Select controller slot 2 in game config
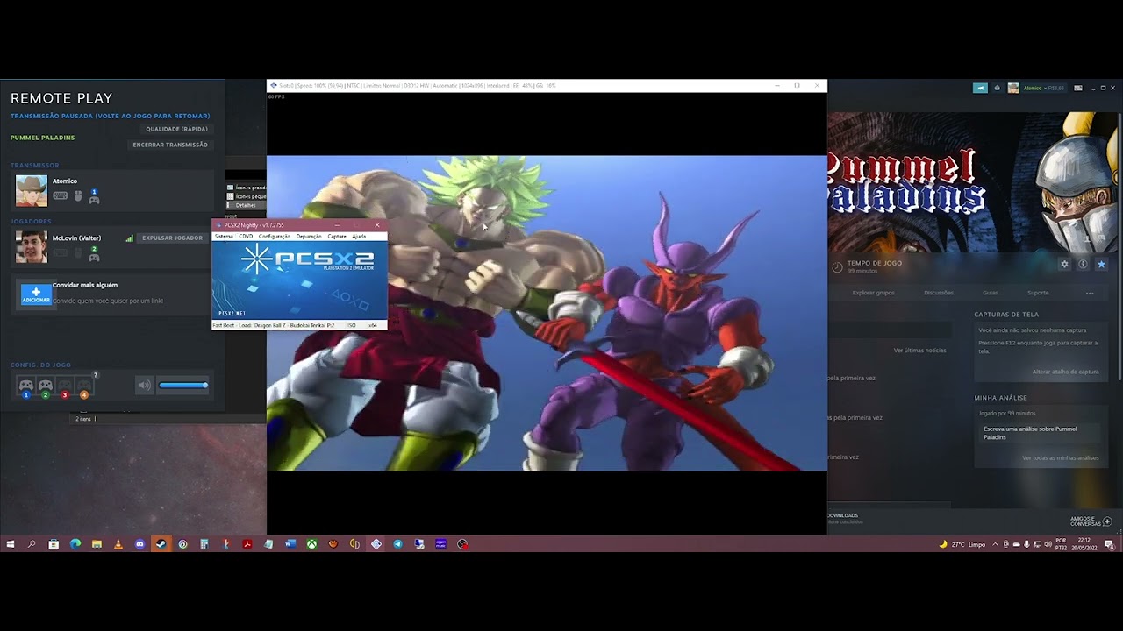1123x631 pixels. coord(46,386)
